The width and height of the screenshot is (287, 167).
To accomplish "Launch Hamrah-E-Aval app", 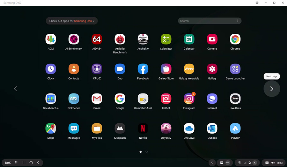I will (x=143, y=99).
